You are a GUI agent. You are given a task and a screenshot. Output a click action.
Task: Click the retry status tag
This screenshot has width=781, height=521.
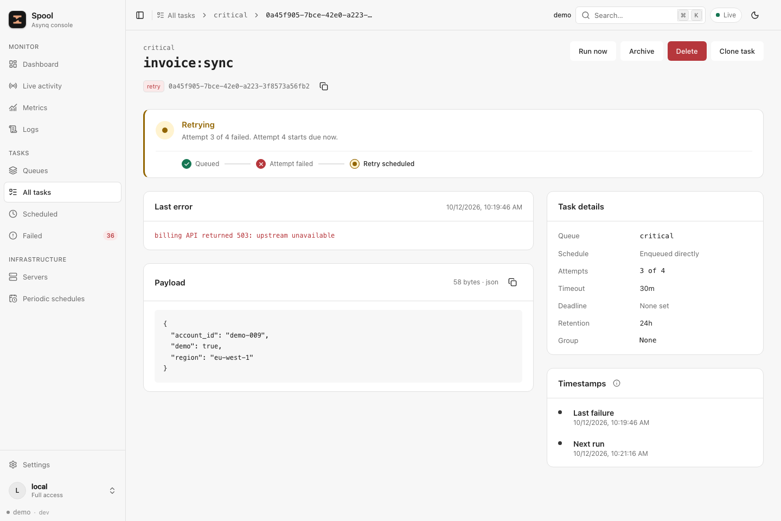pyautogui.click(x=153, y=86)
